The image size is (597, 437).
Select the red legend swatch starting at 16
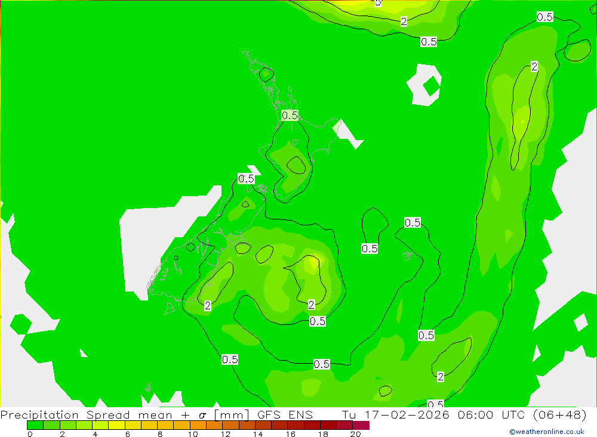[296, 425]
